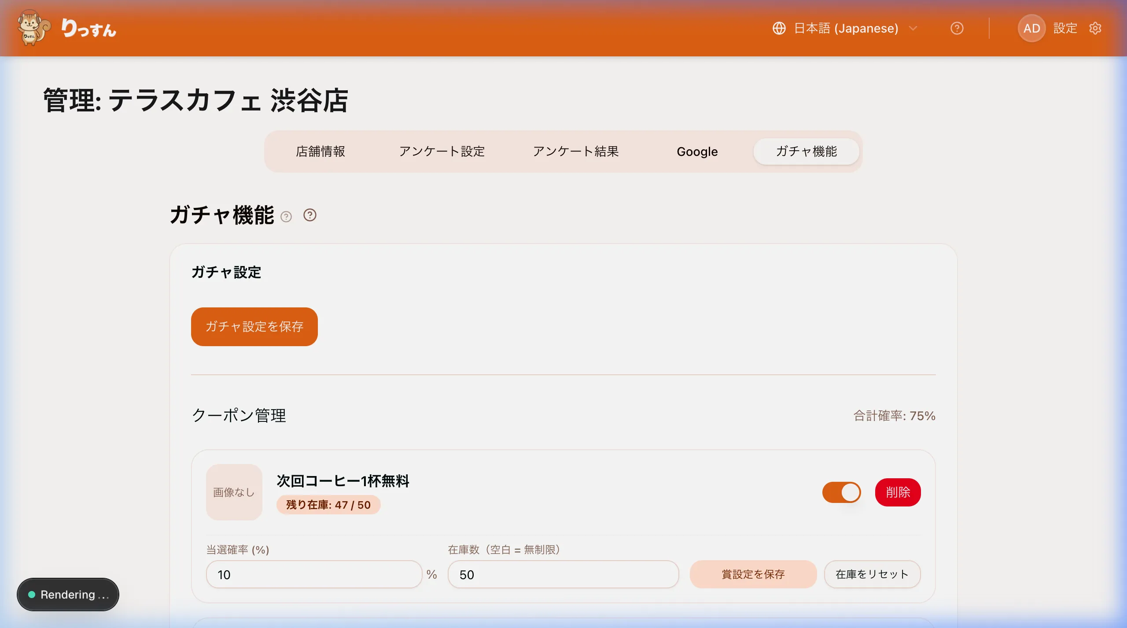Click the Rendering status indicator pill

point(68,595)
